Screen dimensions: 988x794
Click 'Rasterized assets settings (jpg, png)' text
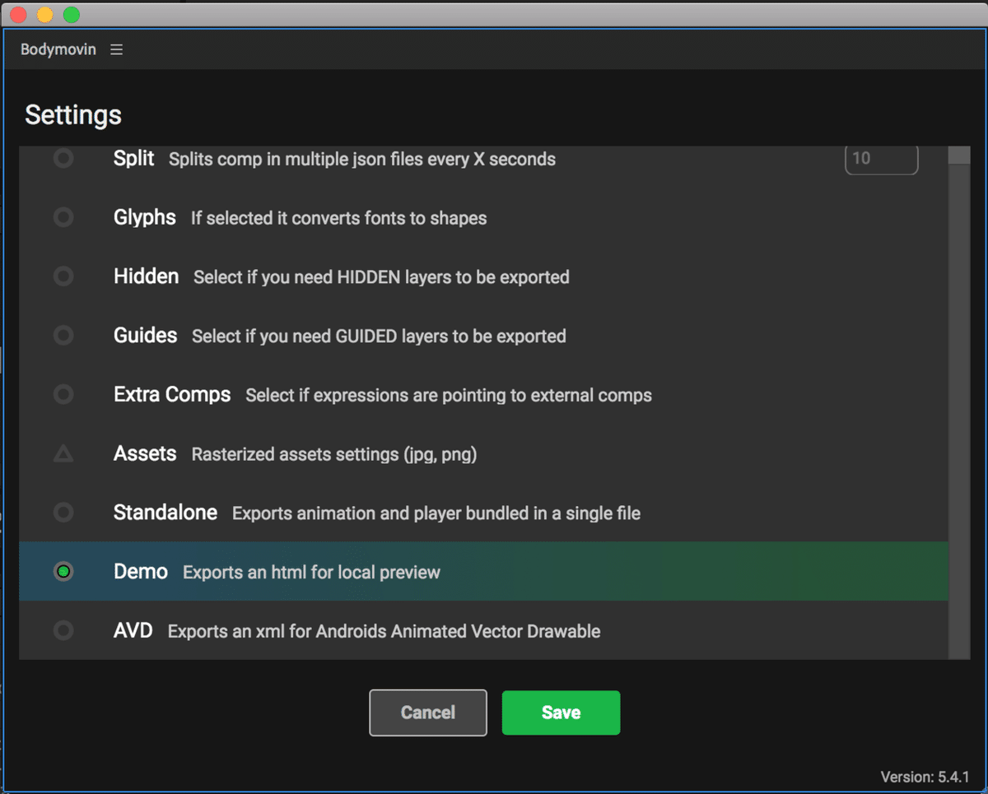tap(334, 454)
